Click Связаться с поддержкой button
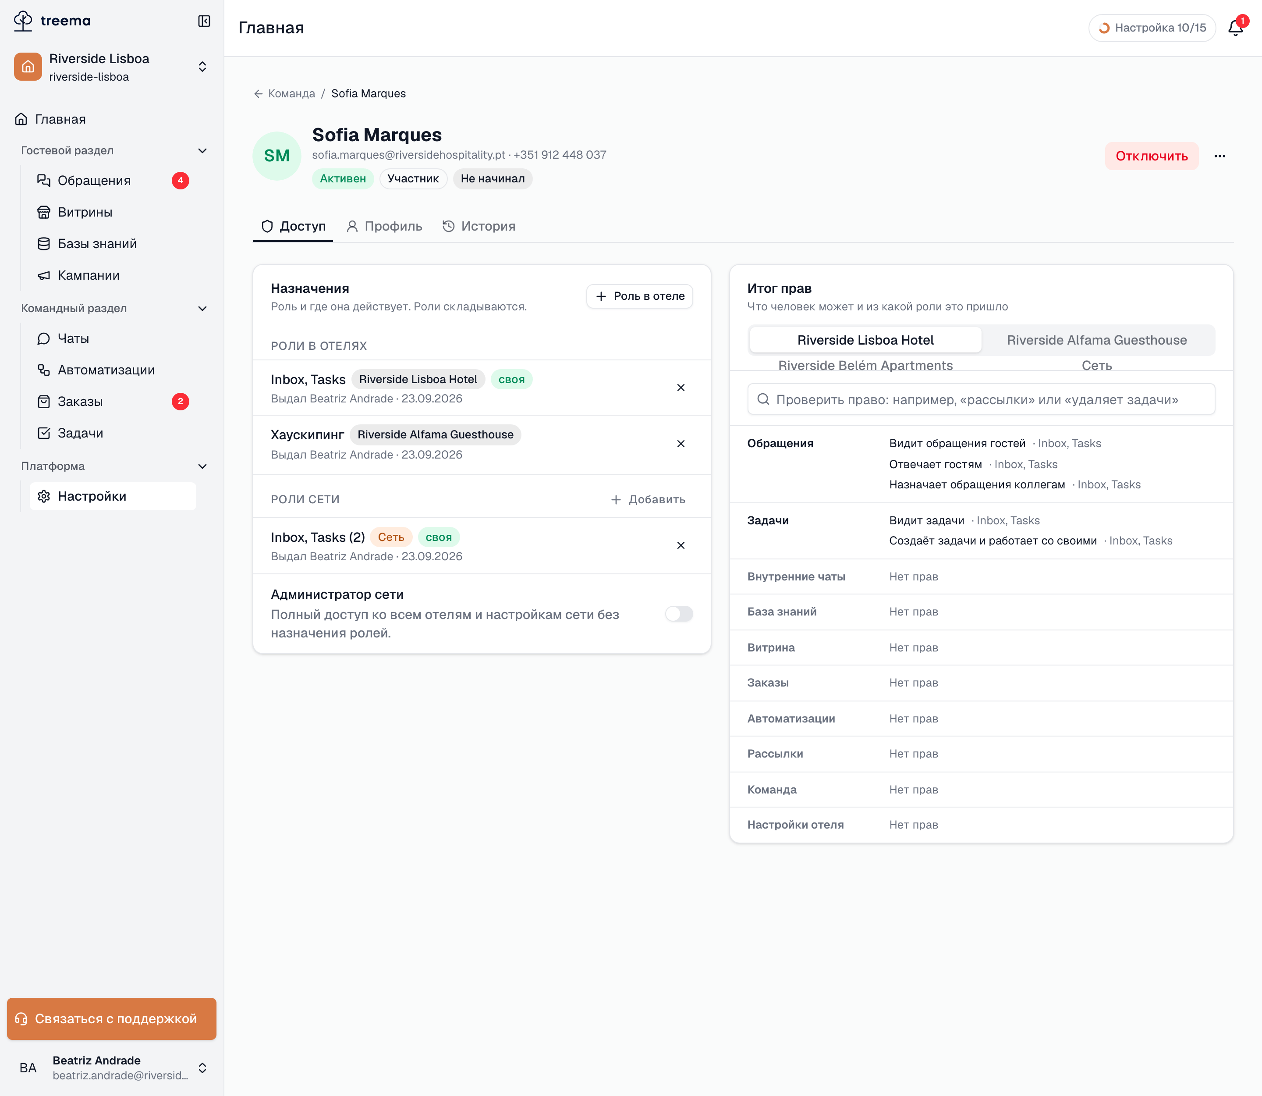The image size is (1262, 1096). point(112,1019)
